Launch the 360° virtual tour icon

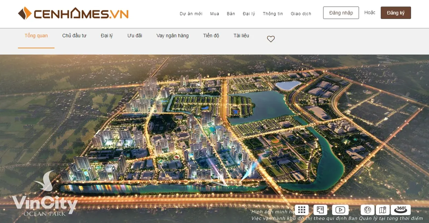pyautogui.click(x=401, y=210)
